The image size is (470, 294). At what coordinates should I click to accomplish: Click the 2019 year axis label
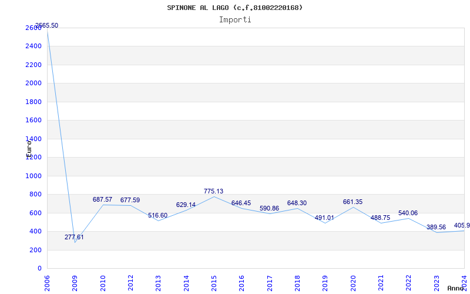325,283
